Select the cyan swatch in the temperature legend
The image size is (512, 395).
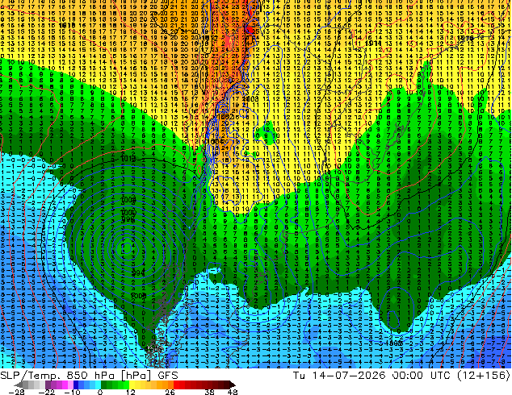coord(98,385)
